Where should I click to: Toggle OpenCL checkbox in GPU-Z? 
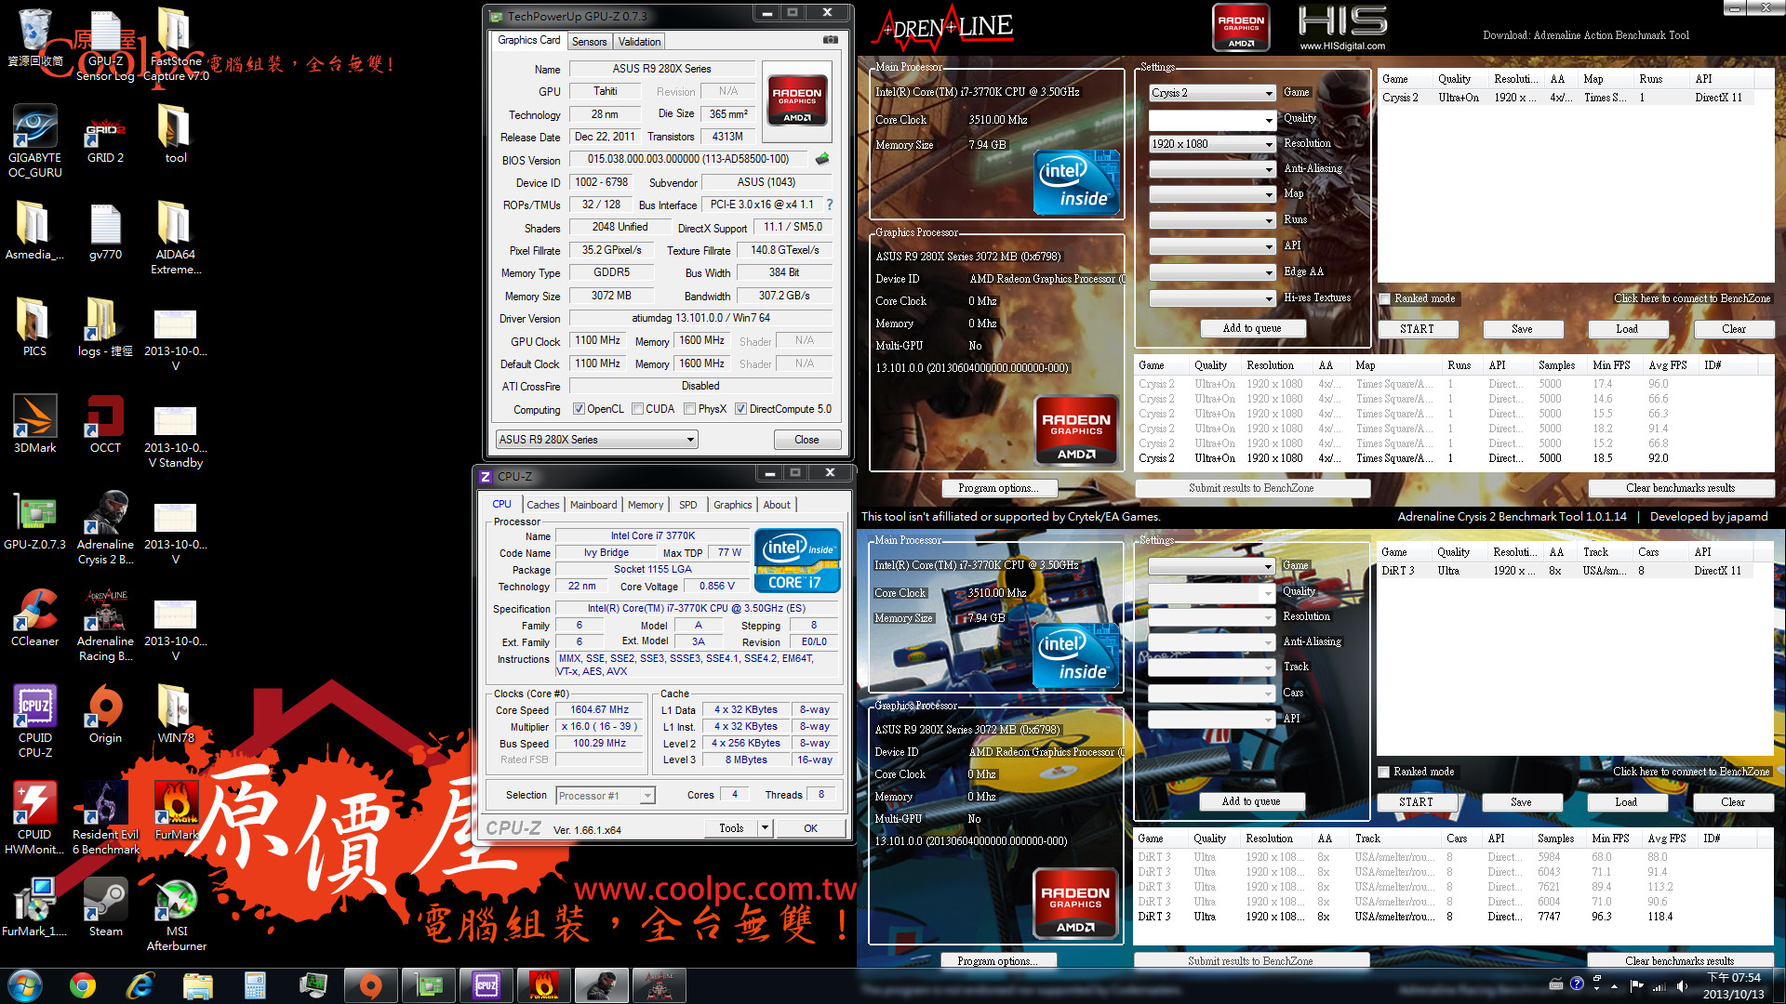(x=579, y=409)
